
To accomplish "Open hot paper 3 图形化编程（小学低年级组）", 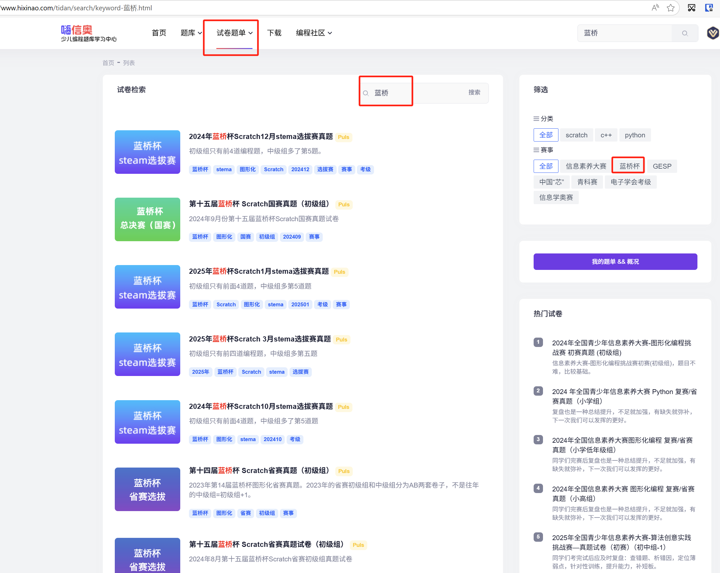I will [x=622, y=445].
